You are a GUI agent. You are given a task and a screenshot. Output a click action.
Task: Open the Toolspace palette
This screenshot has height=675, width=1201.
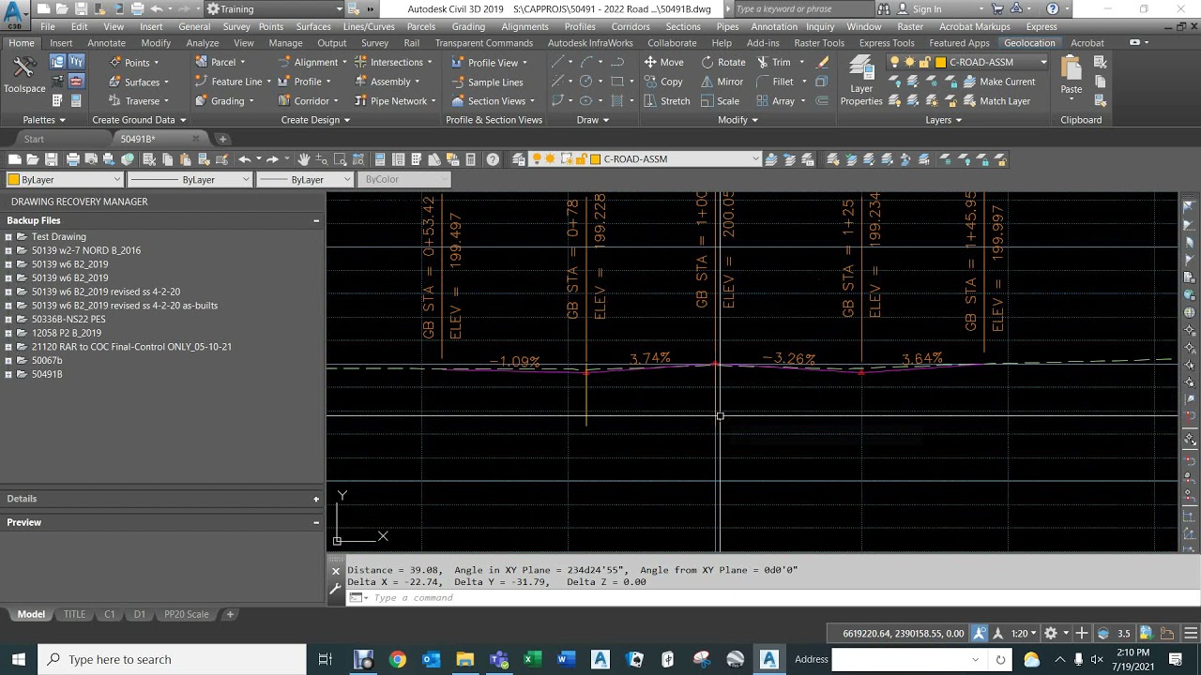pos(23,75)
